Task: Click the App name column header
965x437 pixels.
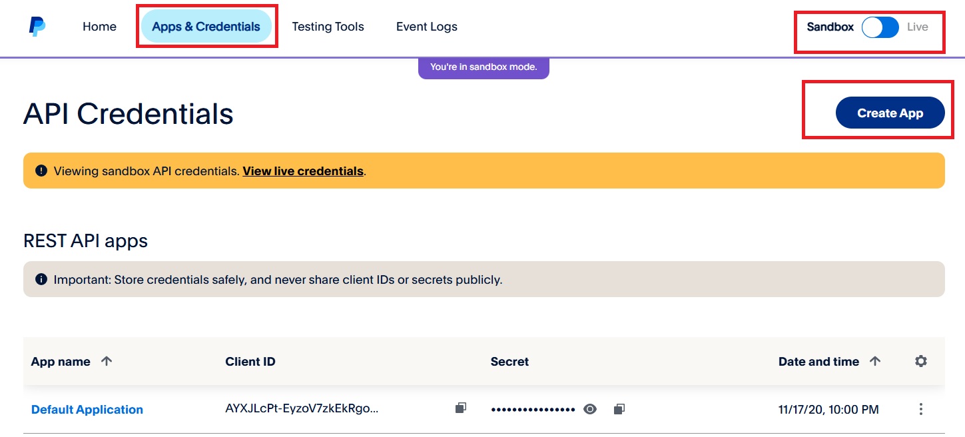Action: (61, 362)
